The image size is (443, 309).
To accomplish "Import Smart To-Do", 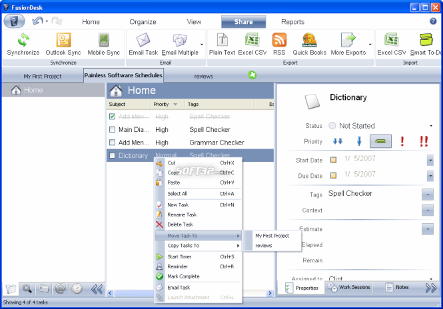I will click(426, 44).
